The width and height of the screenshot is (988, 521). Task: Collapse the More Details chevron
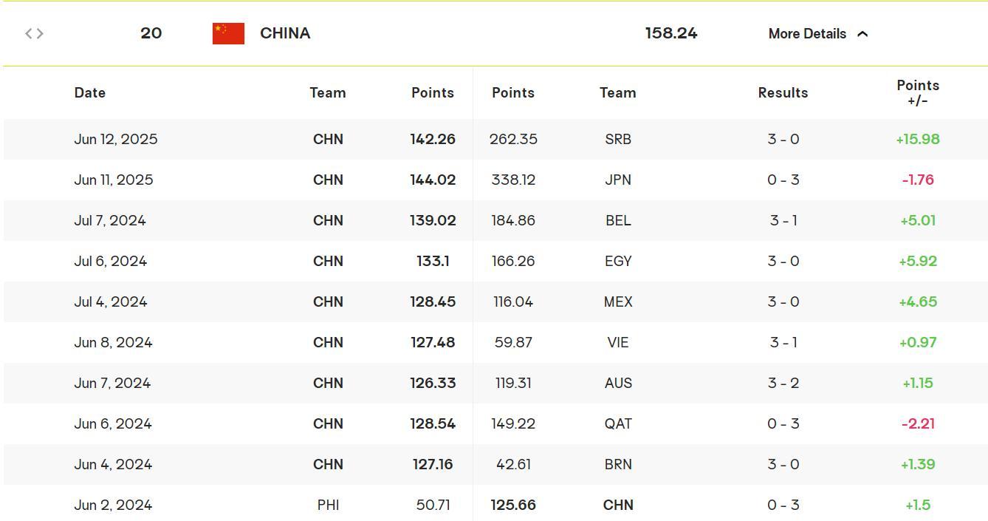[862, 34]
